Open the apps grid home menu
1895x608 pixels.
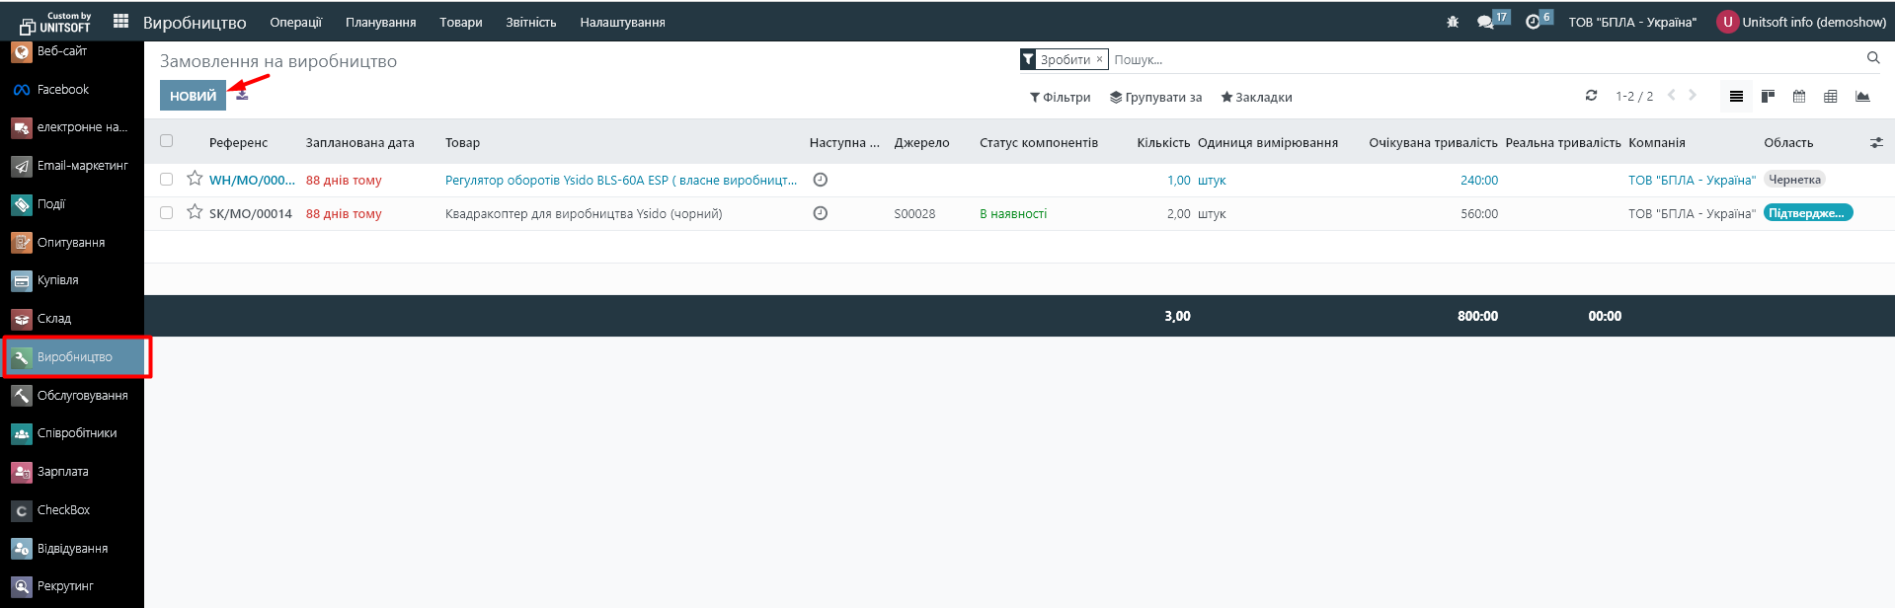[x=121, y=21]
